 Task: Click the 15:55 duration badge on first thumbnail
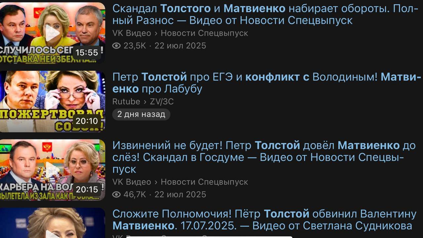coord(87,52)
